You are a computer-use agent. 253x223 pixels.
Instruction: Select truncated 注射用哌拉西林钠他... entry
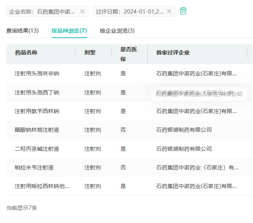[x=42, y=186]
